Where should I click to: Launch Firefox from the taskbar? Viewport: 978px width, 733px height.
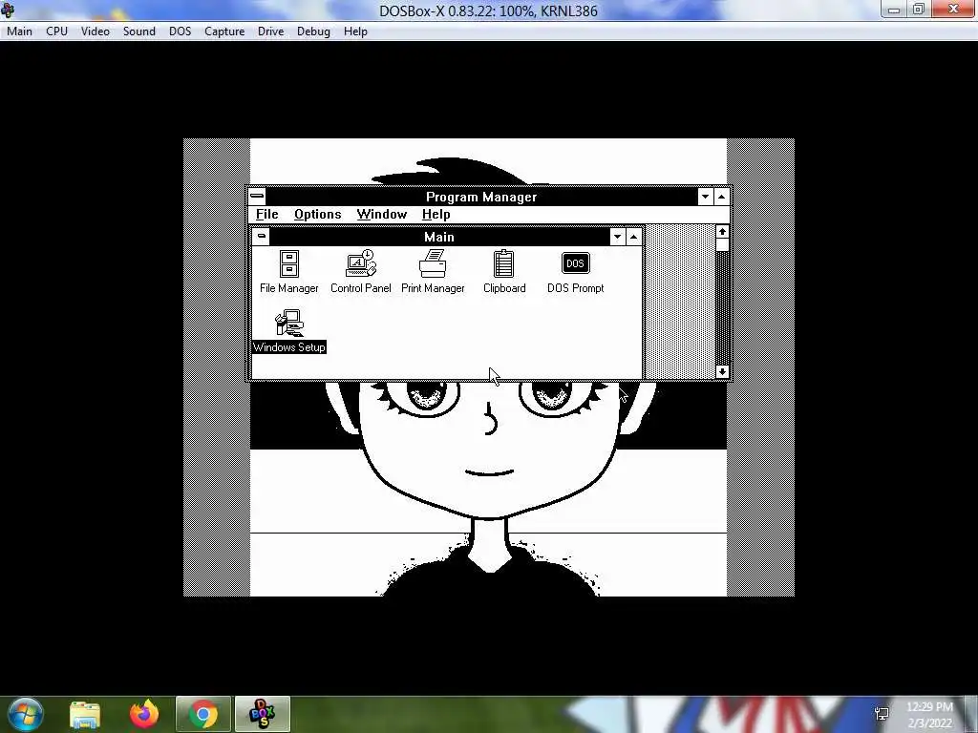click(144, 714)
